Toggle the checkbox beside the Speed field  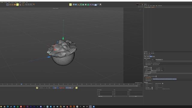coord(157,70)
